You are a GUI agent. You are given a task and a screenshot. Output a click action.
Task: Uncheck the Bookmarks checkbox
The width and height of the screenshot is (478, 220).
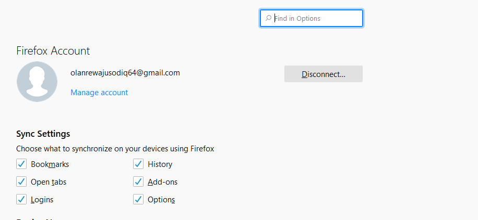click(x=21, y=164)
